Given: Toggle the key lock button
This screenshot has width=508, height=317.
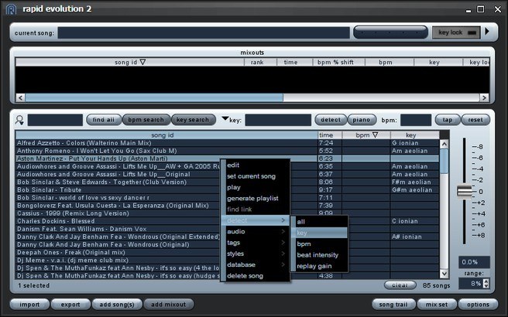Looking at the screenshot, I should click(x=456, y=32).
